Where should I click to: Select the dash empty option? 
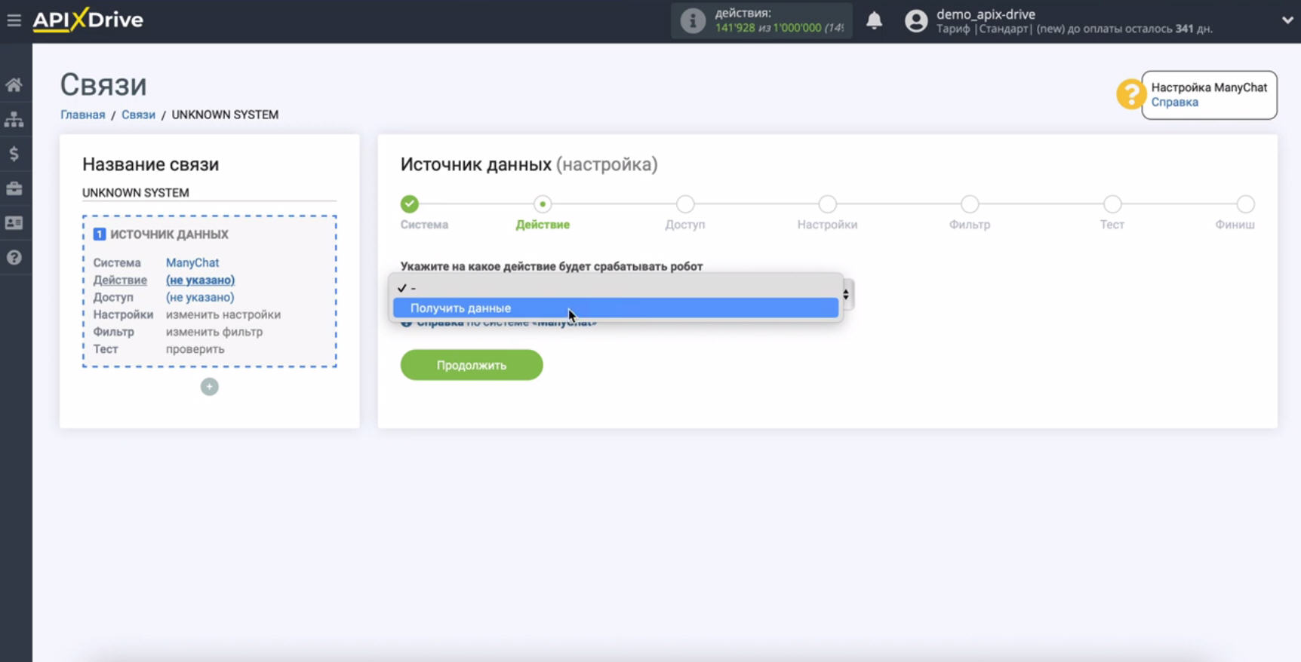coord(616,288)
